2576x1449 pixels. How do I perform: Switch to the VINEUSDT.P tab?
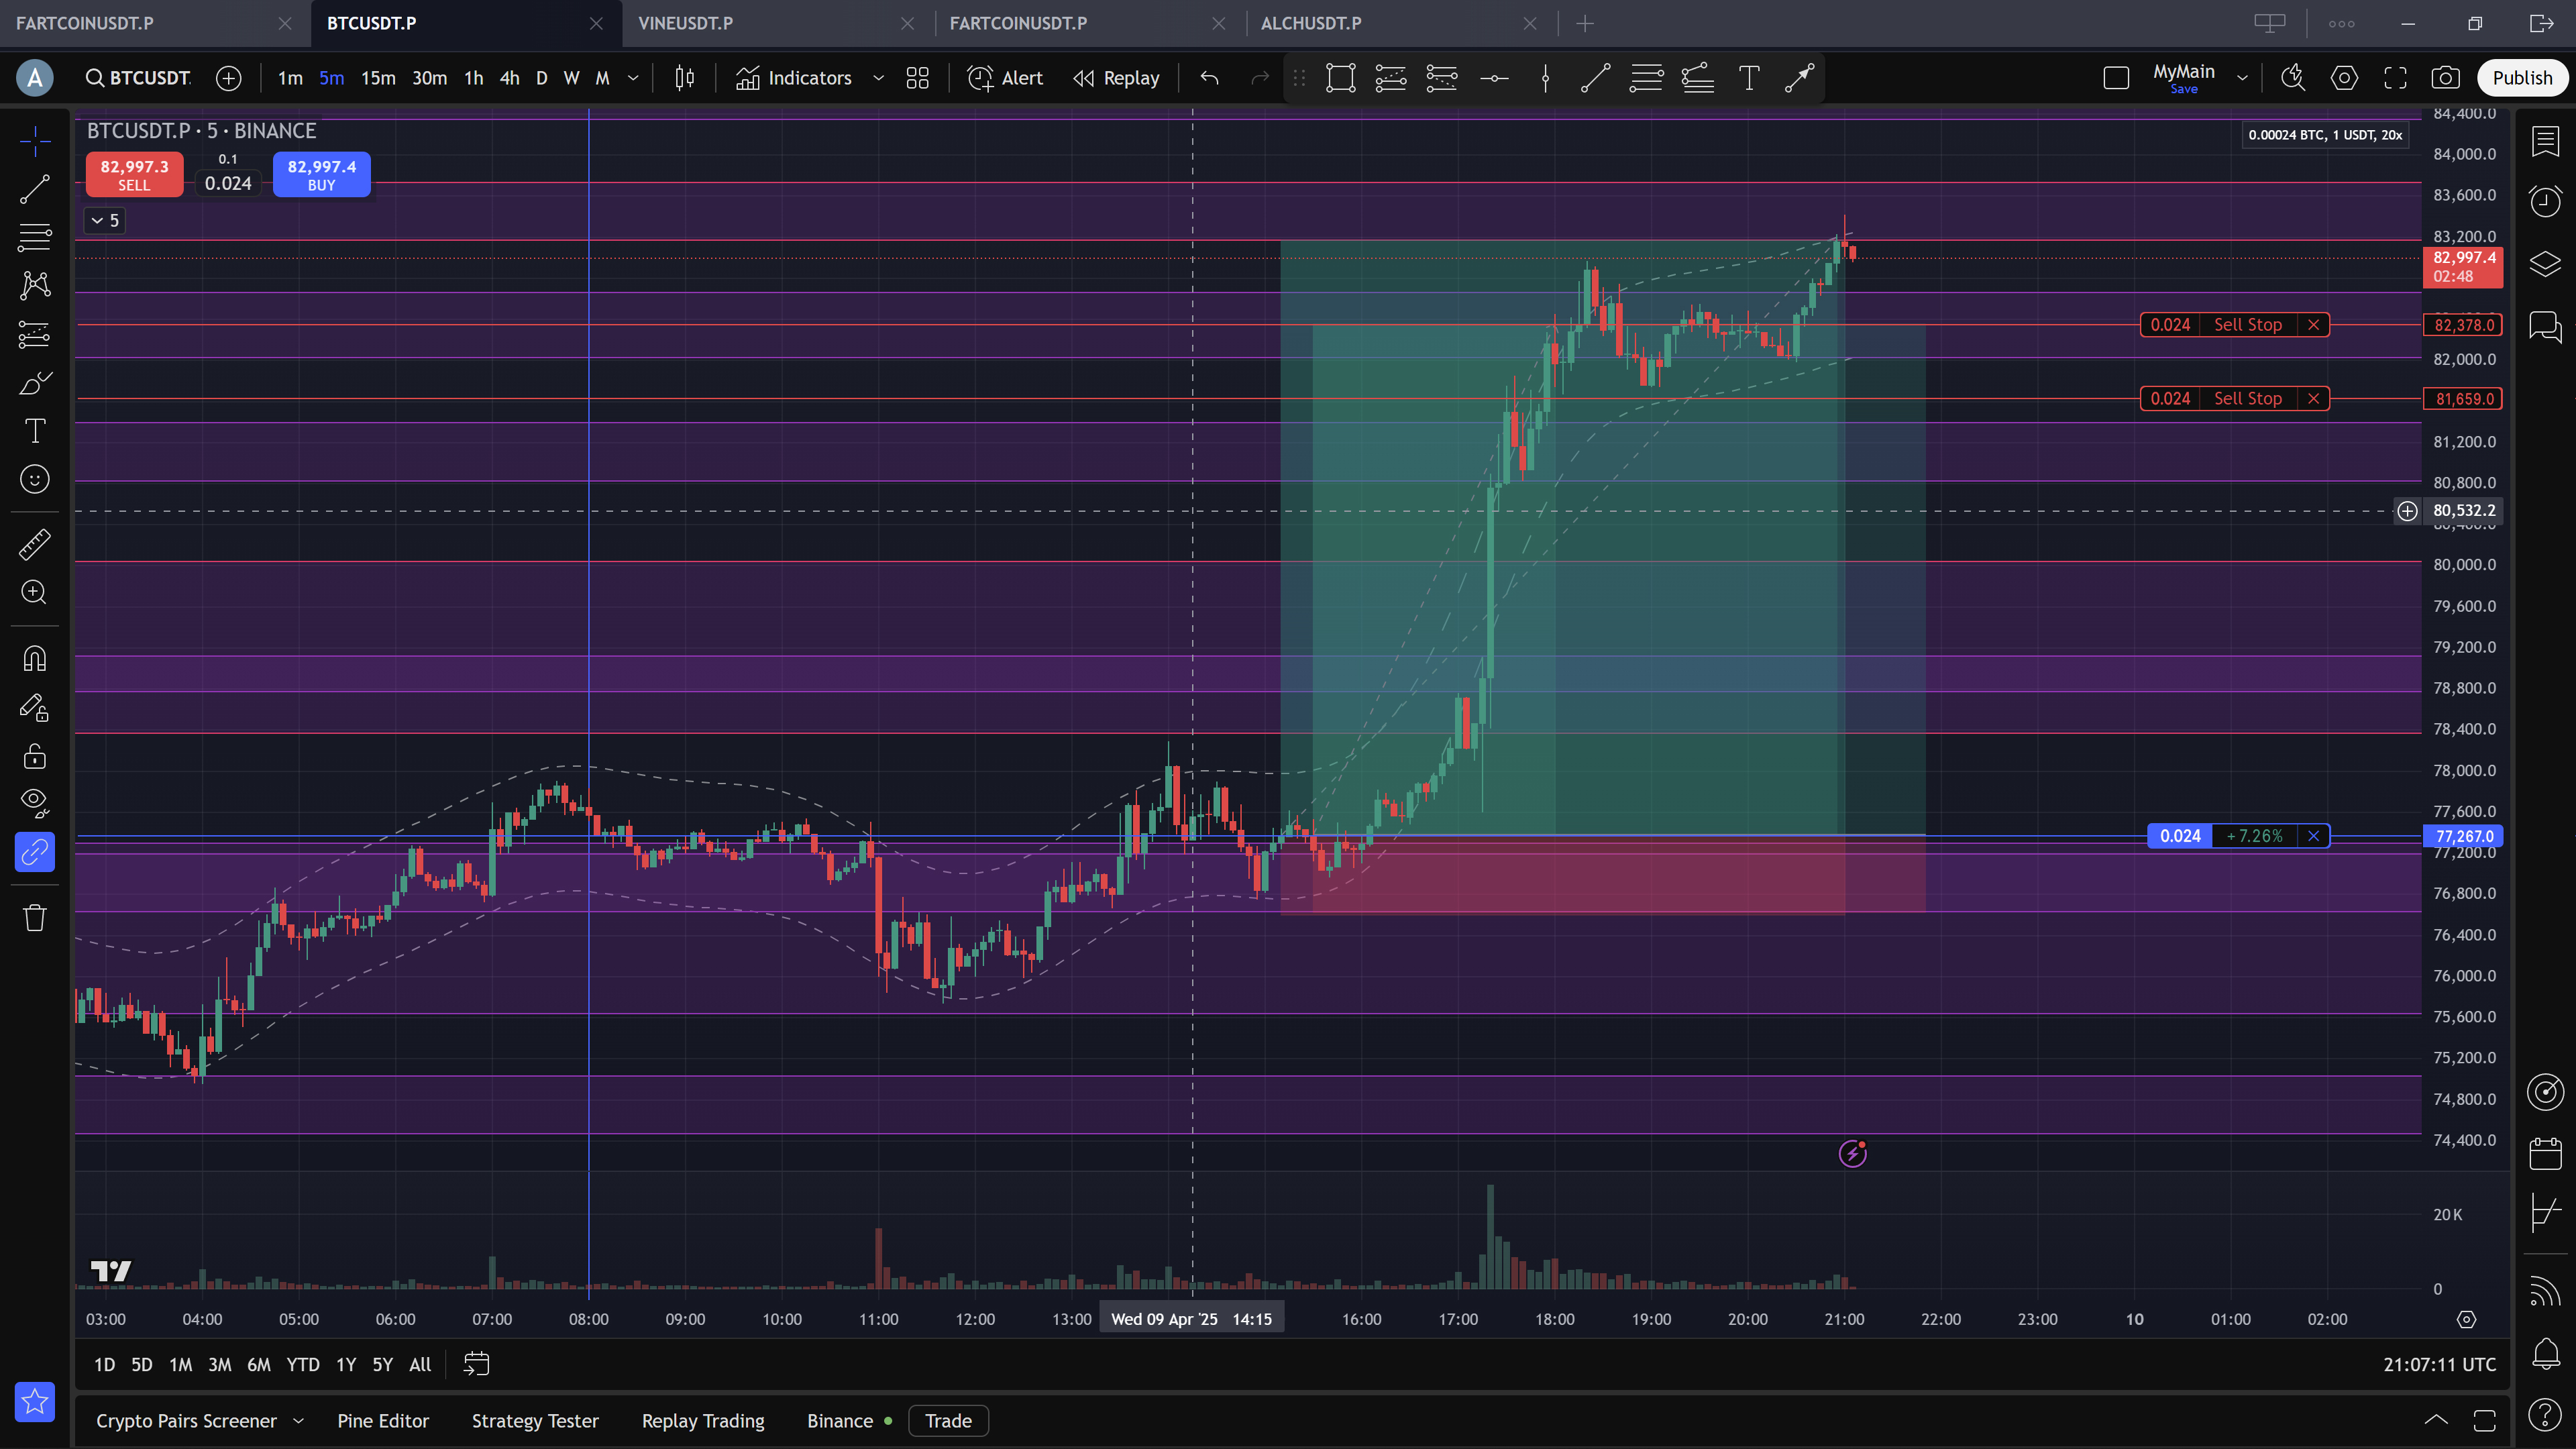pyautogui.click(x=686, y=23)
